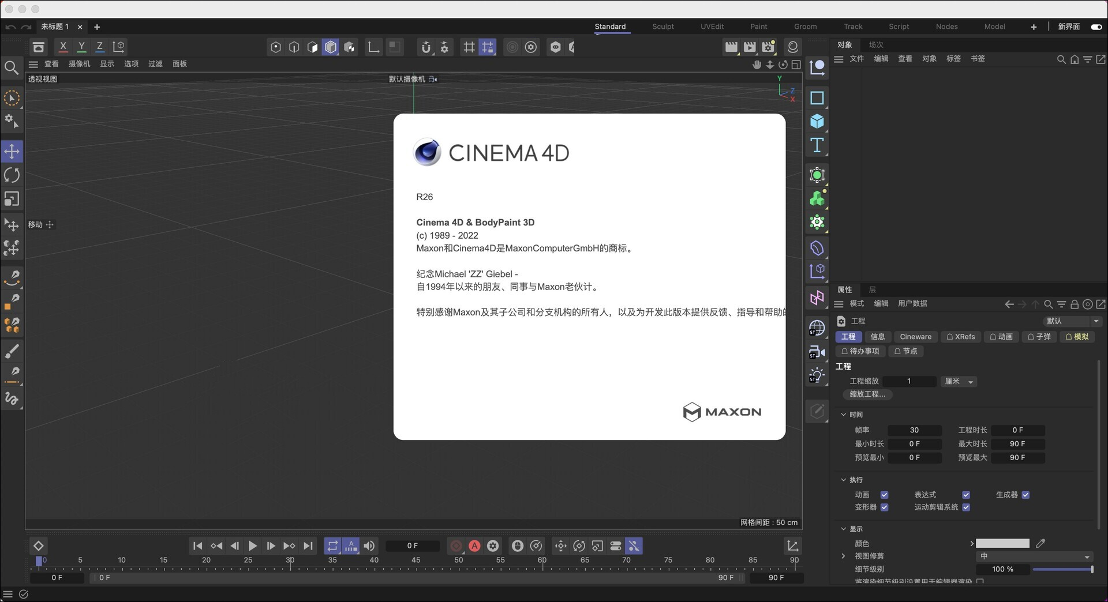Screen dimensions: 1108x602
Task: Render to Picture Viewer clapperboard icon
Action: (x=750, y=47)
